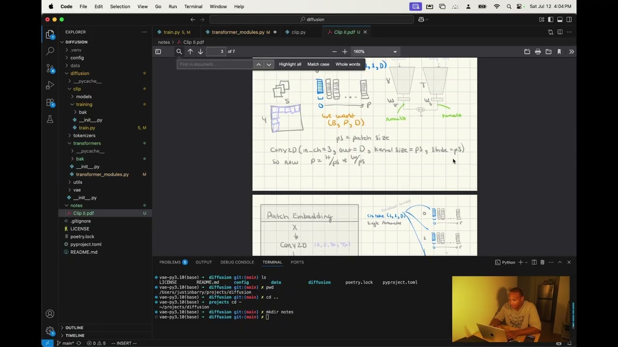Find next match arrow in find bar
This screenshot has height=347, width=618.
click(x=269, y=64)
